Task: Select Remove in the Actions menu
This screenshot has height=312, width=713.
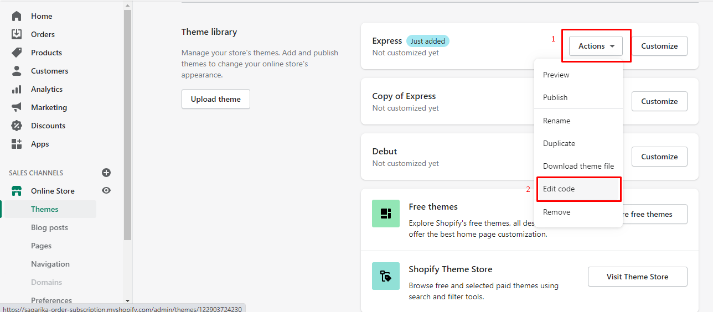Action: pyautogui.click(x=578, y=212)
